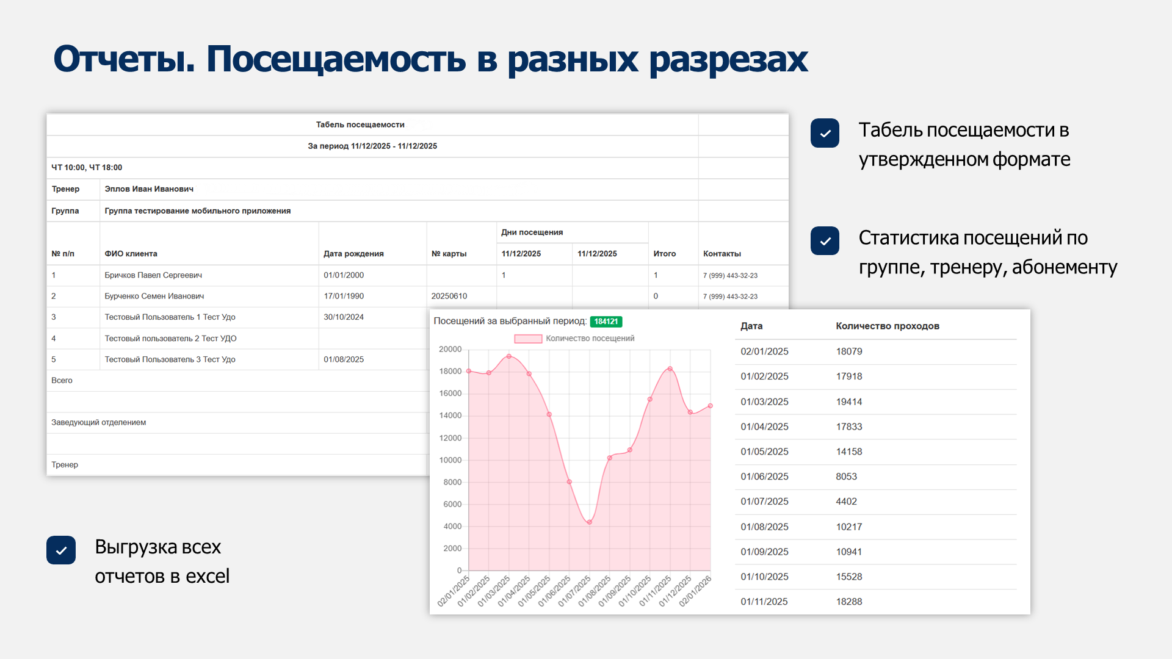Click pass count value 10217
Screen dimensions: 1172x659
coord(849,527)
